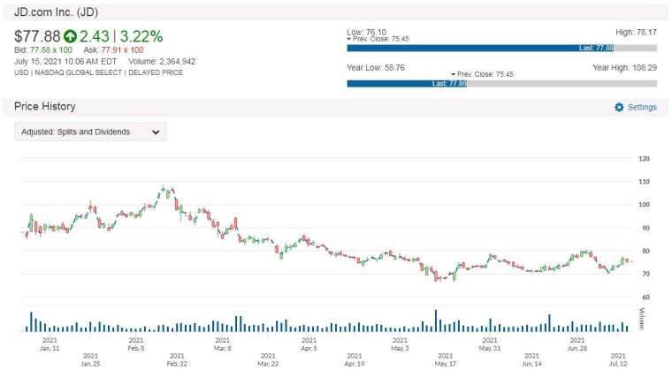The height and width of the screenshot is (370, 672).
Task: Click the 100 price axis label
Action: (x=644, y=205)
